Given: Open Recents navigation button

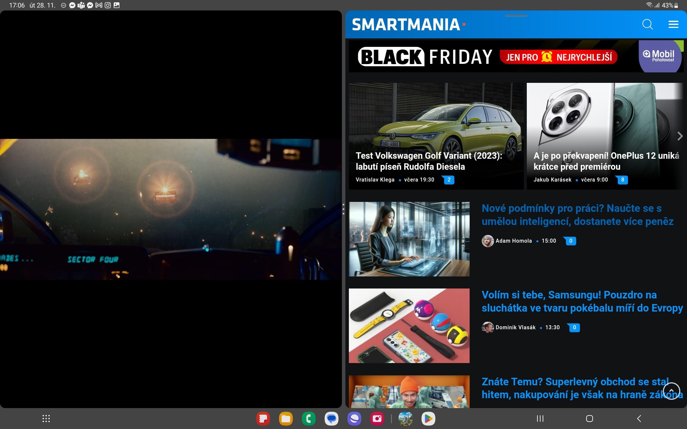Looking at the screenshot, I should [540, 419].
